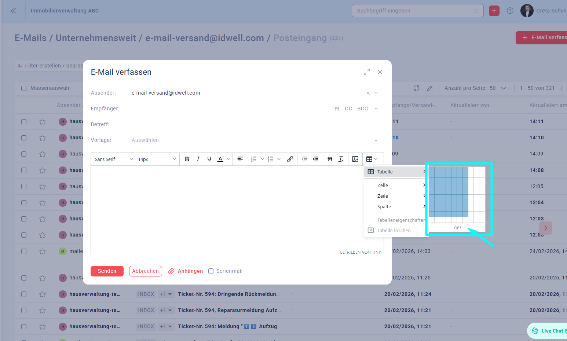
Task: Select the checkbox for the 'Dringende Rückmeldun…' ticket
Action: (x=24, y=294)
